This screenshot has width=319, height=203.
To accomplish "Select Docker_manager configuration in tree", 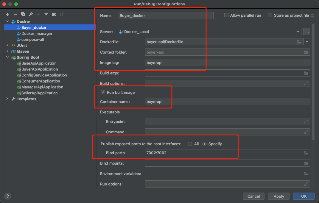I will coord(37,34).
